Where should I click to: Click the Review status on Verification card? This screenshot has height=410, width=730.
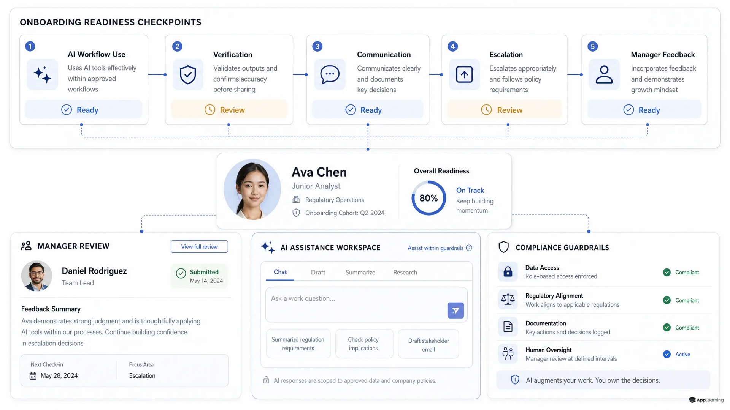229,110
